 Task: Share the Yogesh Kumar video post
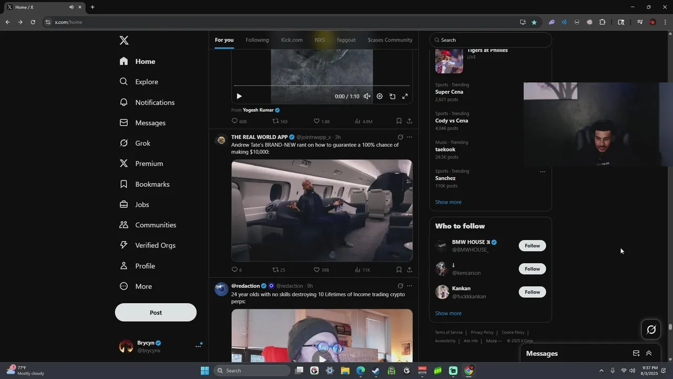click(x=409, y=121)
